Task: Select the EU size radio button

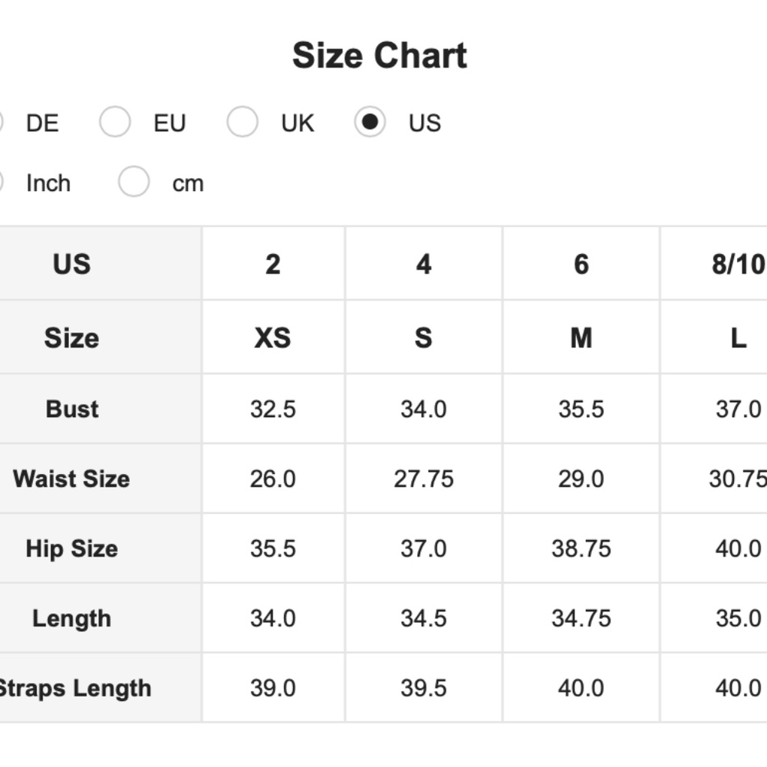Action: click(115, 123)
